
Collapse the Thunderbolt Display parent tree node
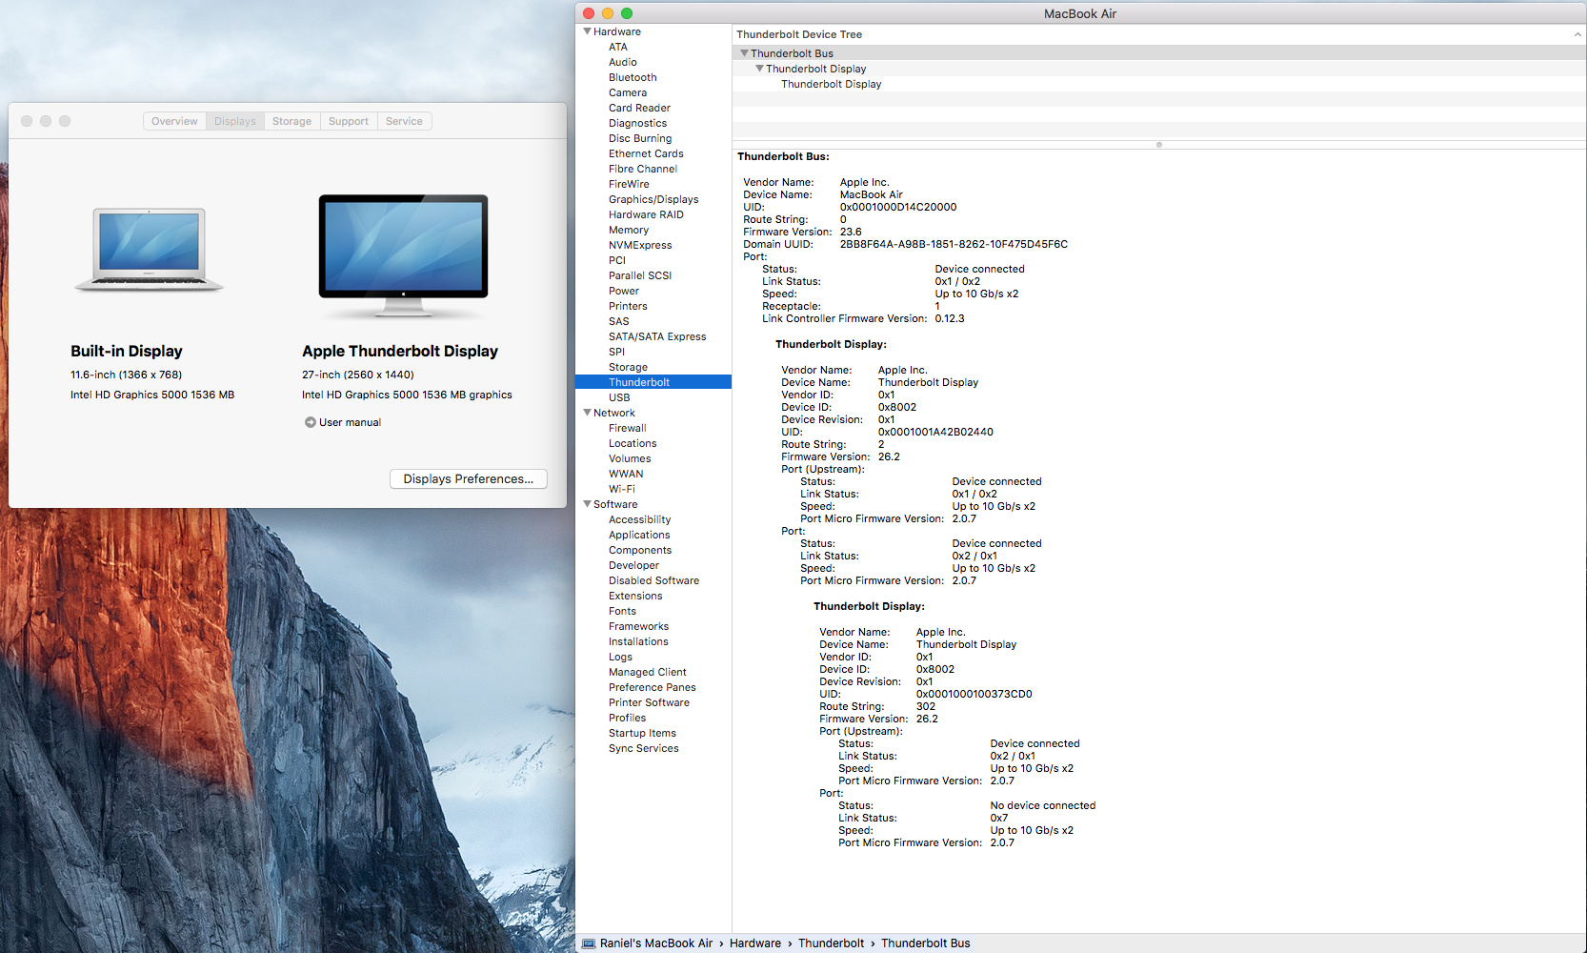pyautogui.click(x=759, y=69)
